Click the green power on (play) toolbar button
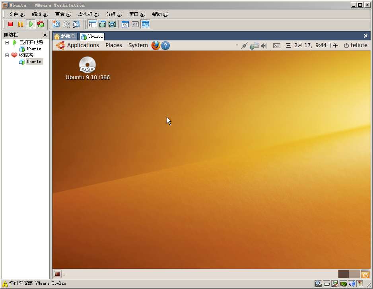 (31, 24)
